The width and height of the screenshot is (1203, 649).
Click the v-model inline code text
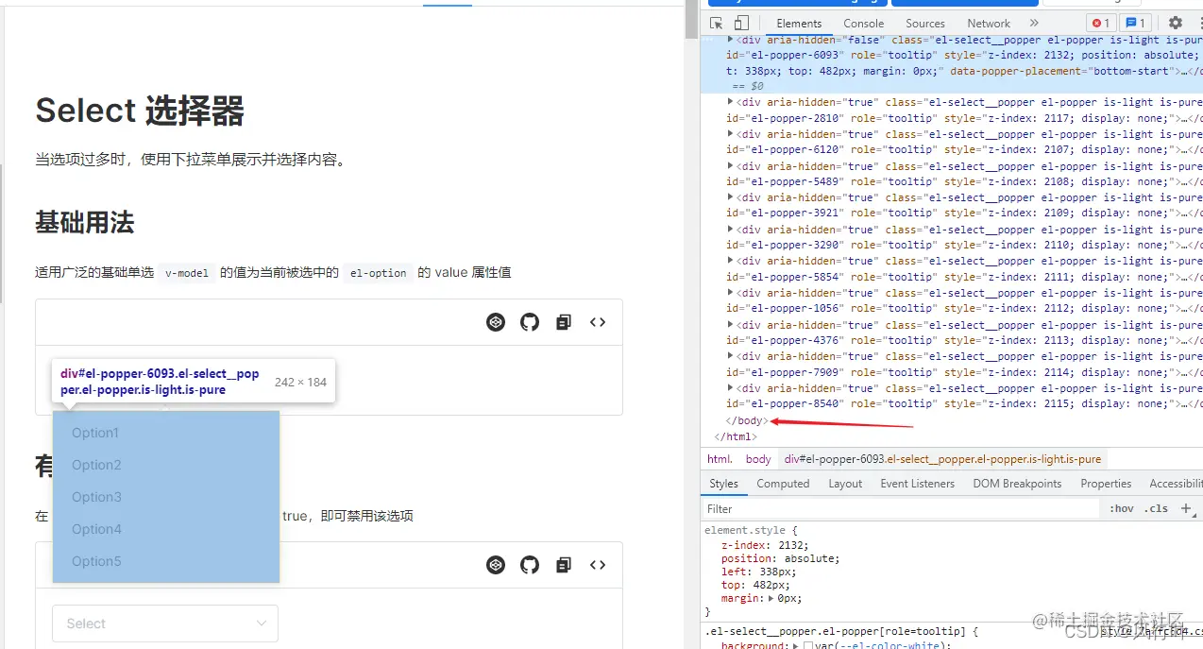tap(187, 273)
